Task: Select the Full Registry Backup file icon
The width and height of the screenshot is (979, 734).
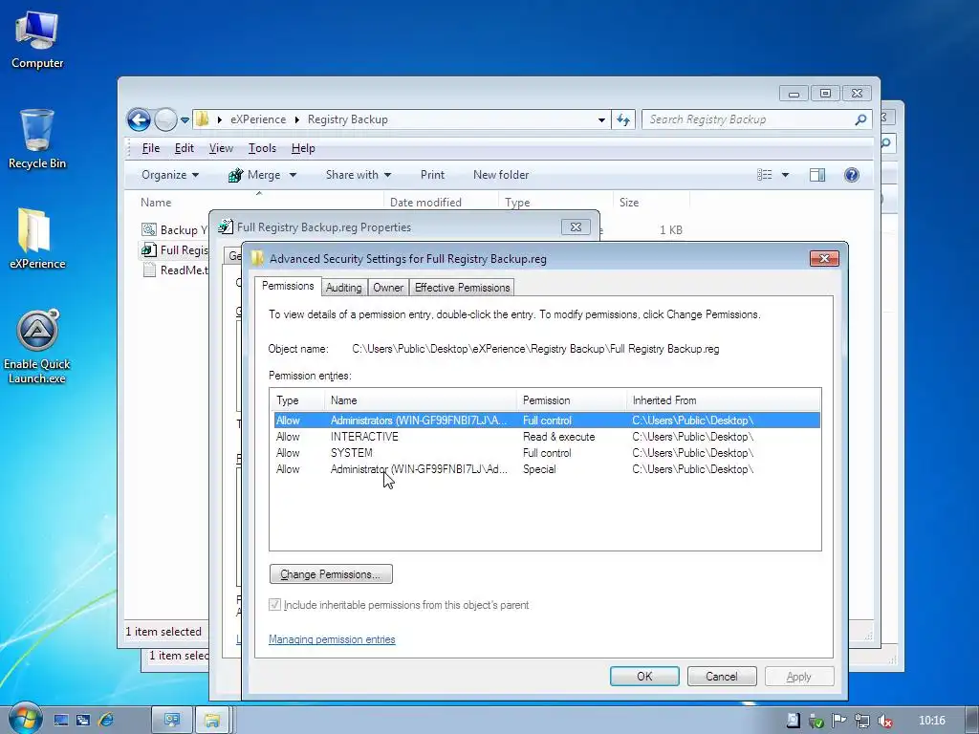Action: (148, 249)
